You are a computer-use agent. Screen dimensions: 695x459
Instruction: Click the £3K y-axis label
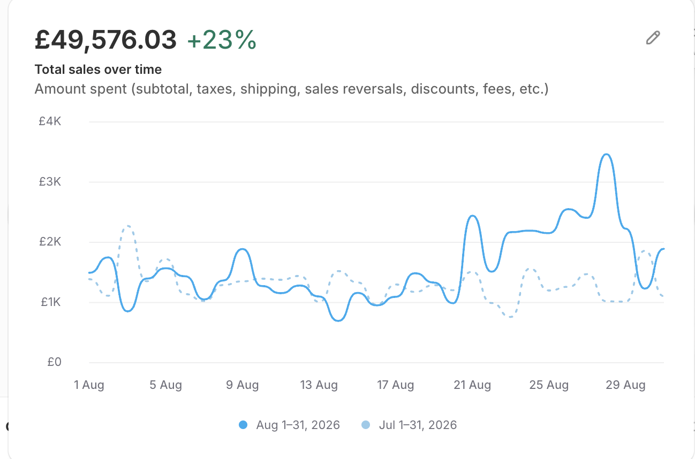pyautogui.click(x=50, y=182)
